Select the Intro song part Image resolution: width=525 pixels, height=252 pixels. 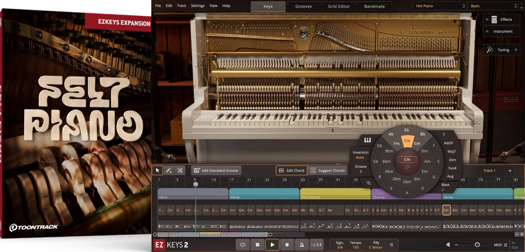coord(193,194)
